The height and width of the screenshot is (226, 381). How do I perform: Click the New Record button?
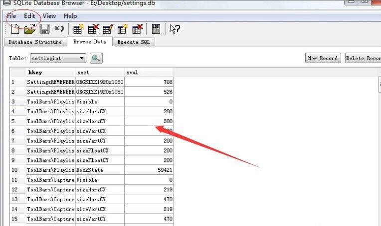[x=323, y=58]
